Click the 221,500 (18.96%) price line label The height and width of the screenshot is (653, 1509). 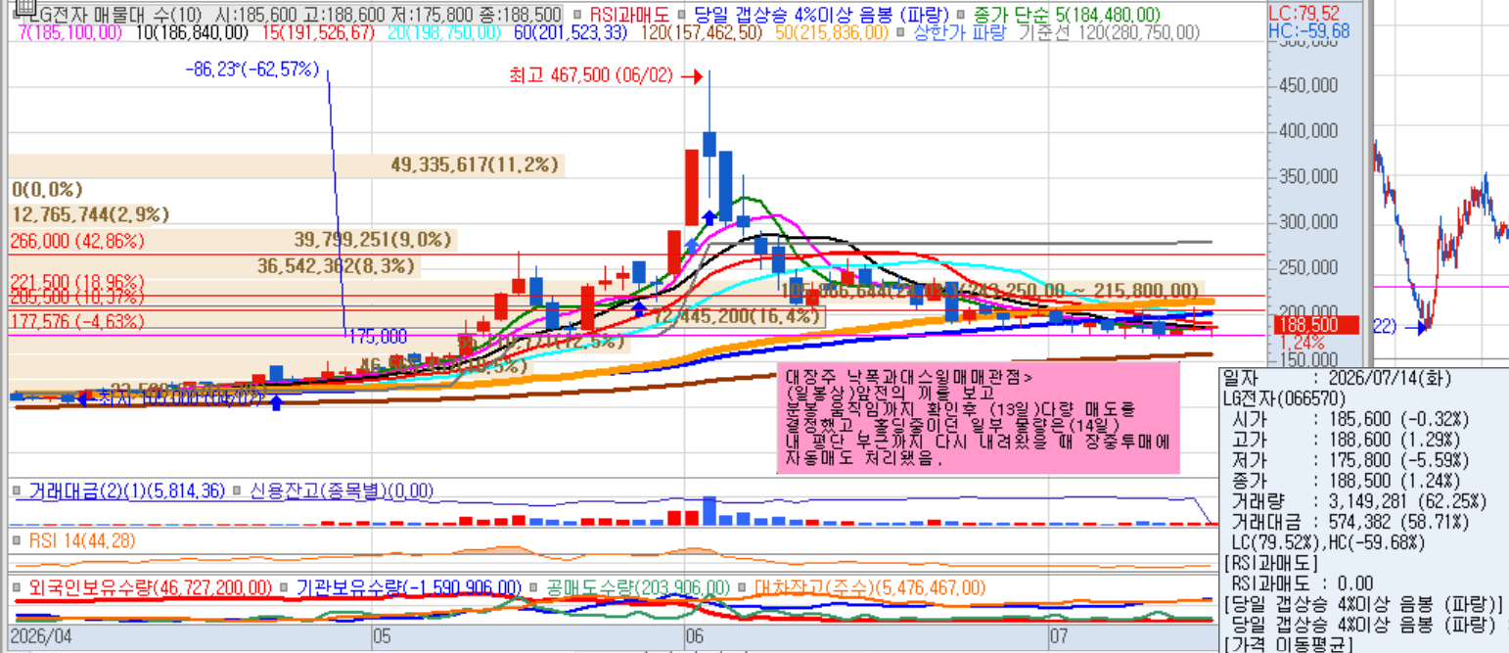77,281
